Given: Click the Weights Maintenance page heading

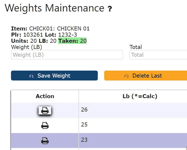Looking at the screenshot, I should 54,8.
